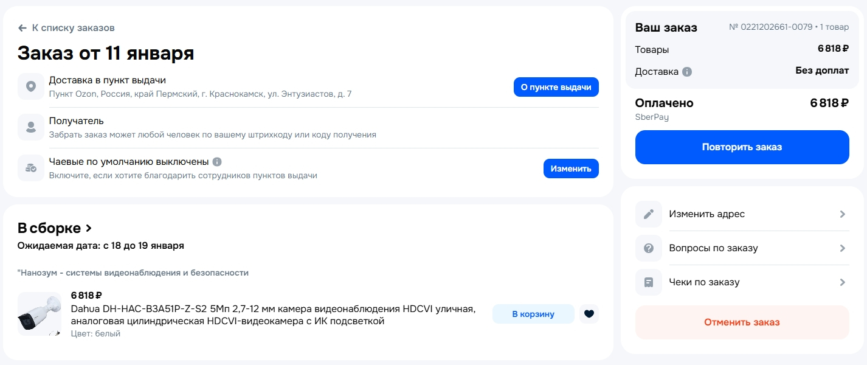Expand 'Изменить адрес' chevron arrow
Screen dimensions: 867x365
point(843,214)
